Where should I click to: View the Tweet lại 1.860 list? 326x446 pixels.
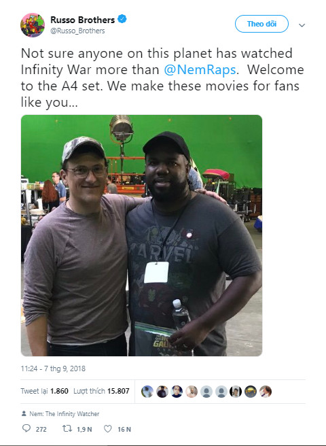(x=45, y=391)
